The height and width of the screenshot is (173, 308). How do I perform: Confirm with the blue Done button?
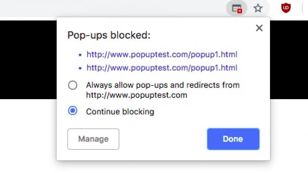click(233, 139)
